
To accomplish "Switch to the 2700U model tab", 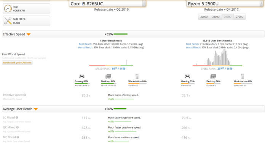I will 239,17.
